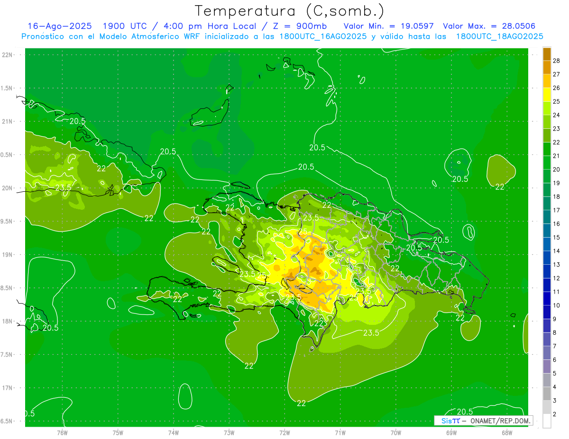Pick the darkest orange swatch atop legend
The width and height of the screenshot is (569, 439).
tap(547, 54)
